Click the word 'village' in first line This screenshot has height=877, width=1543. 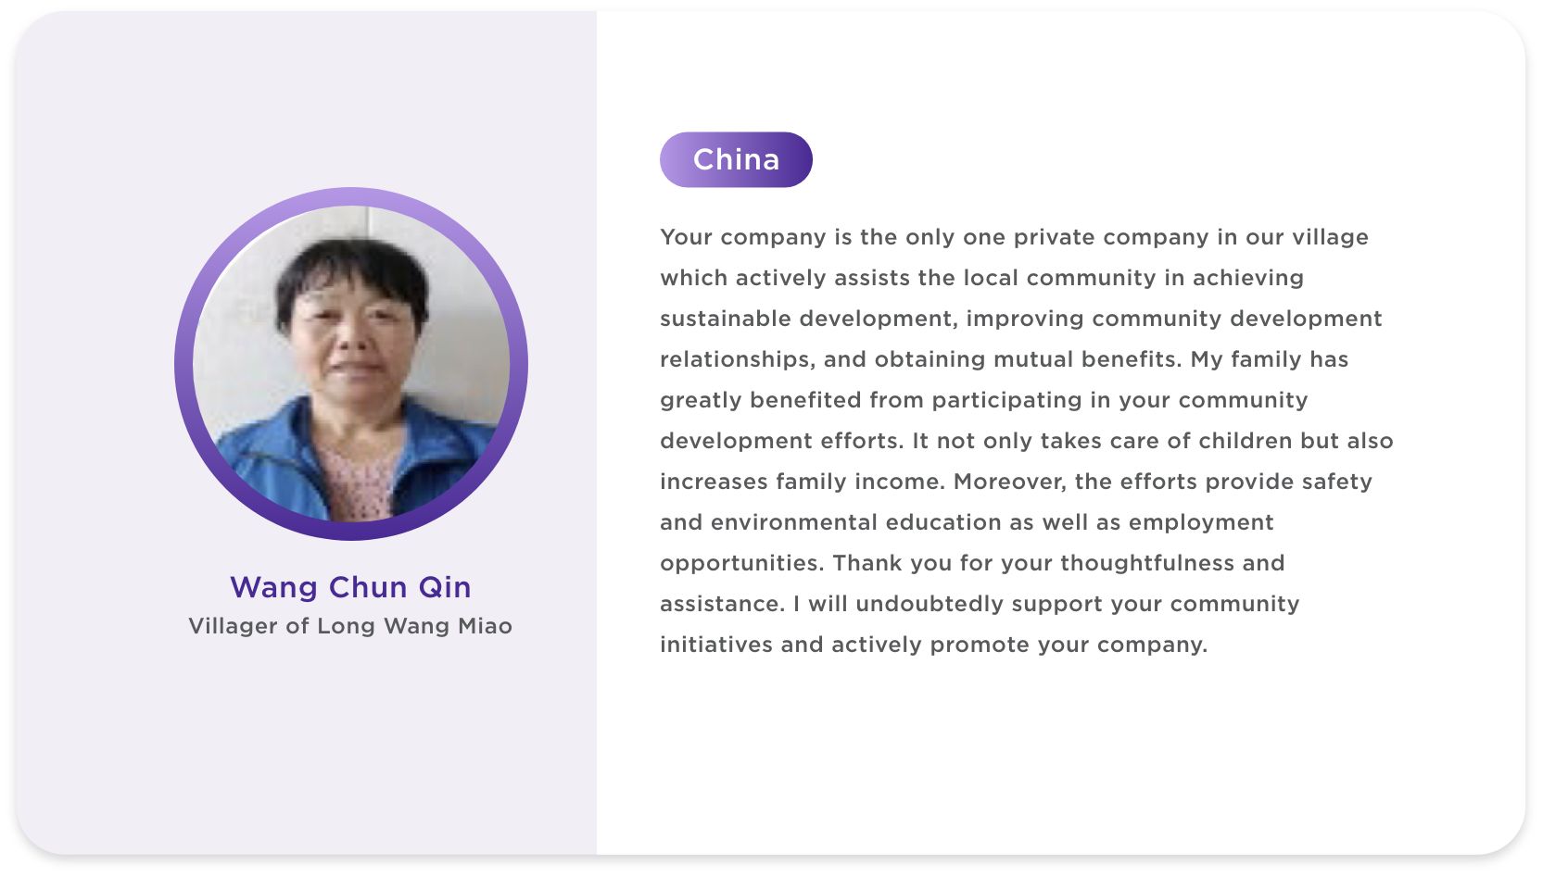(1331, 237)
